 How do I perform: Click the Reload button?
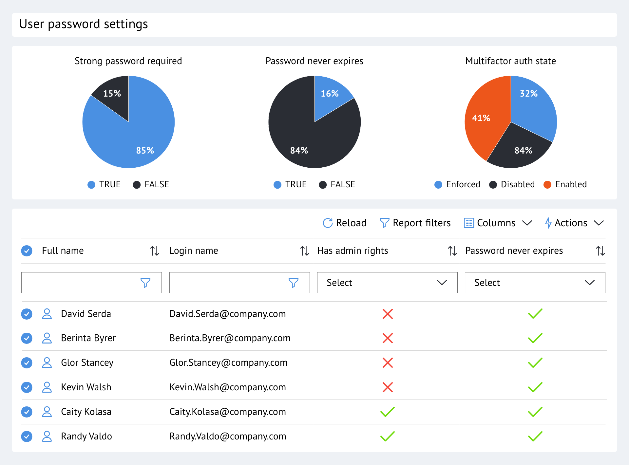tap(344, 223)
